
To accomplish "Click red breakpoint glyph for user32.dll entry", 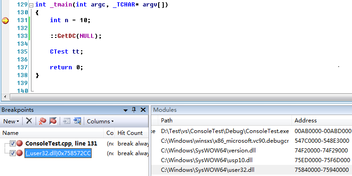I will tap(20, 153).
